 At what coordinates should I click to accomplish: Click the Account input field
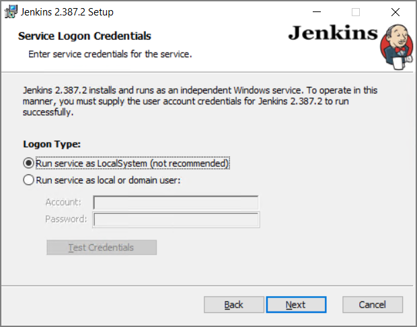coord(176,203)
